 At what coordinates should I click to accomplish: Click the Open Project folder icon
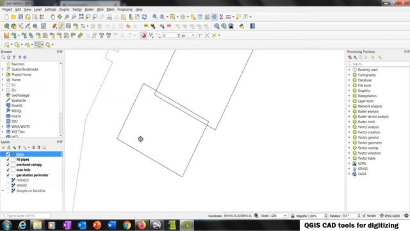point(13,17)
